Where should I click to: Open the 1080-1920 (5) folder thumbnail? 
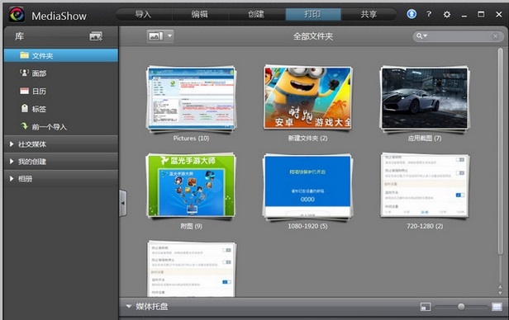coord(307,186)
